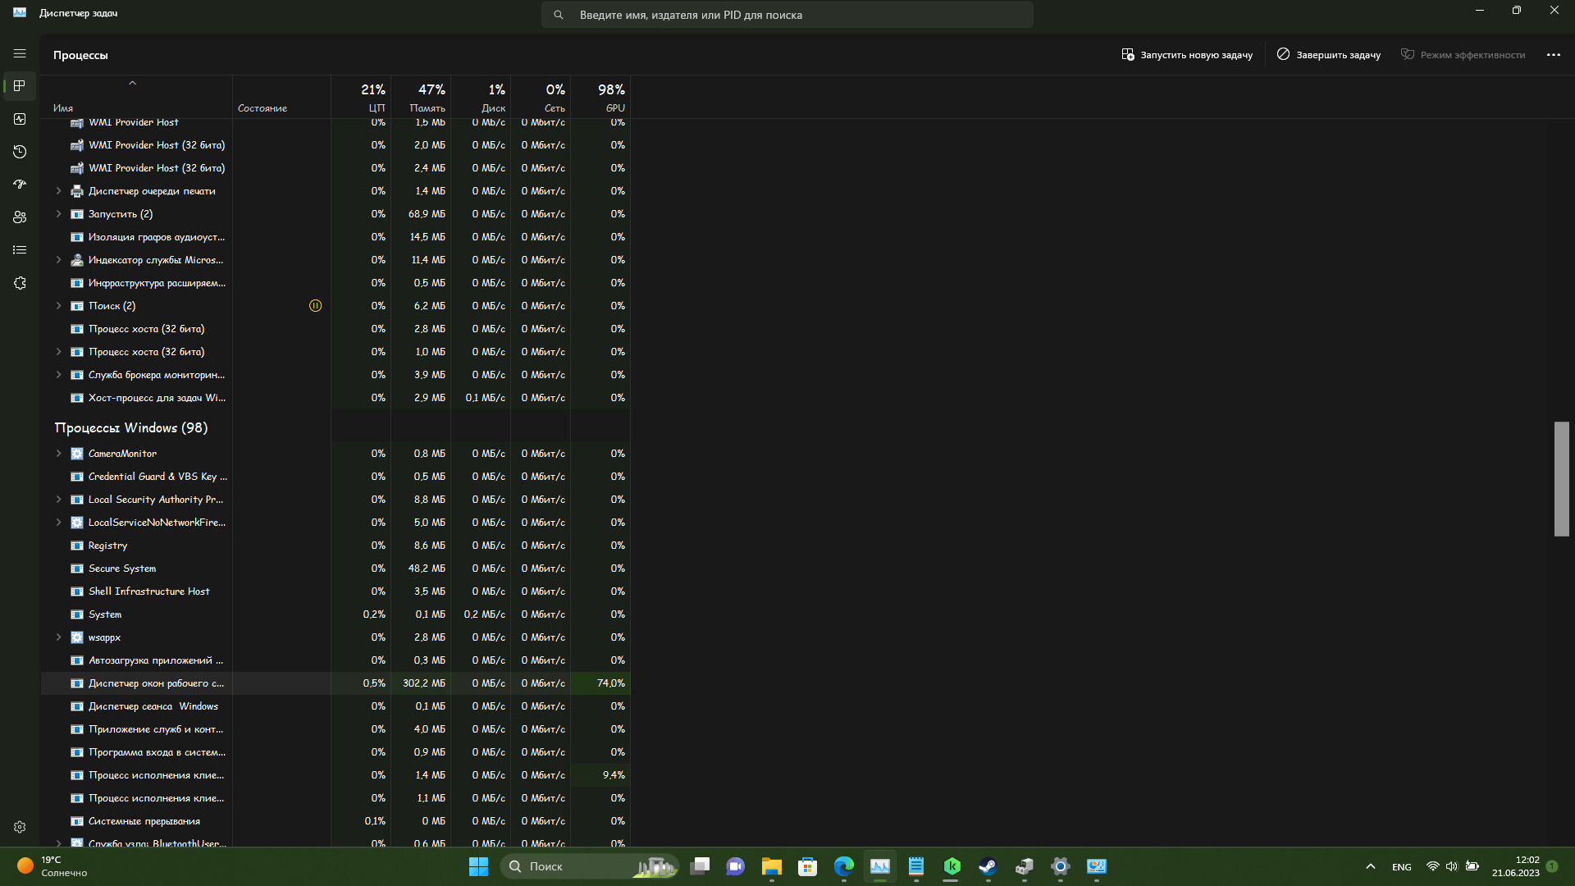Open the Performance page in sidebar

20,119
